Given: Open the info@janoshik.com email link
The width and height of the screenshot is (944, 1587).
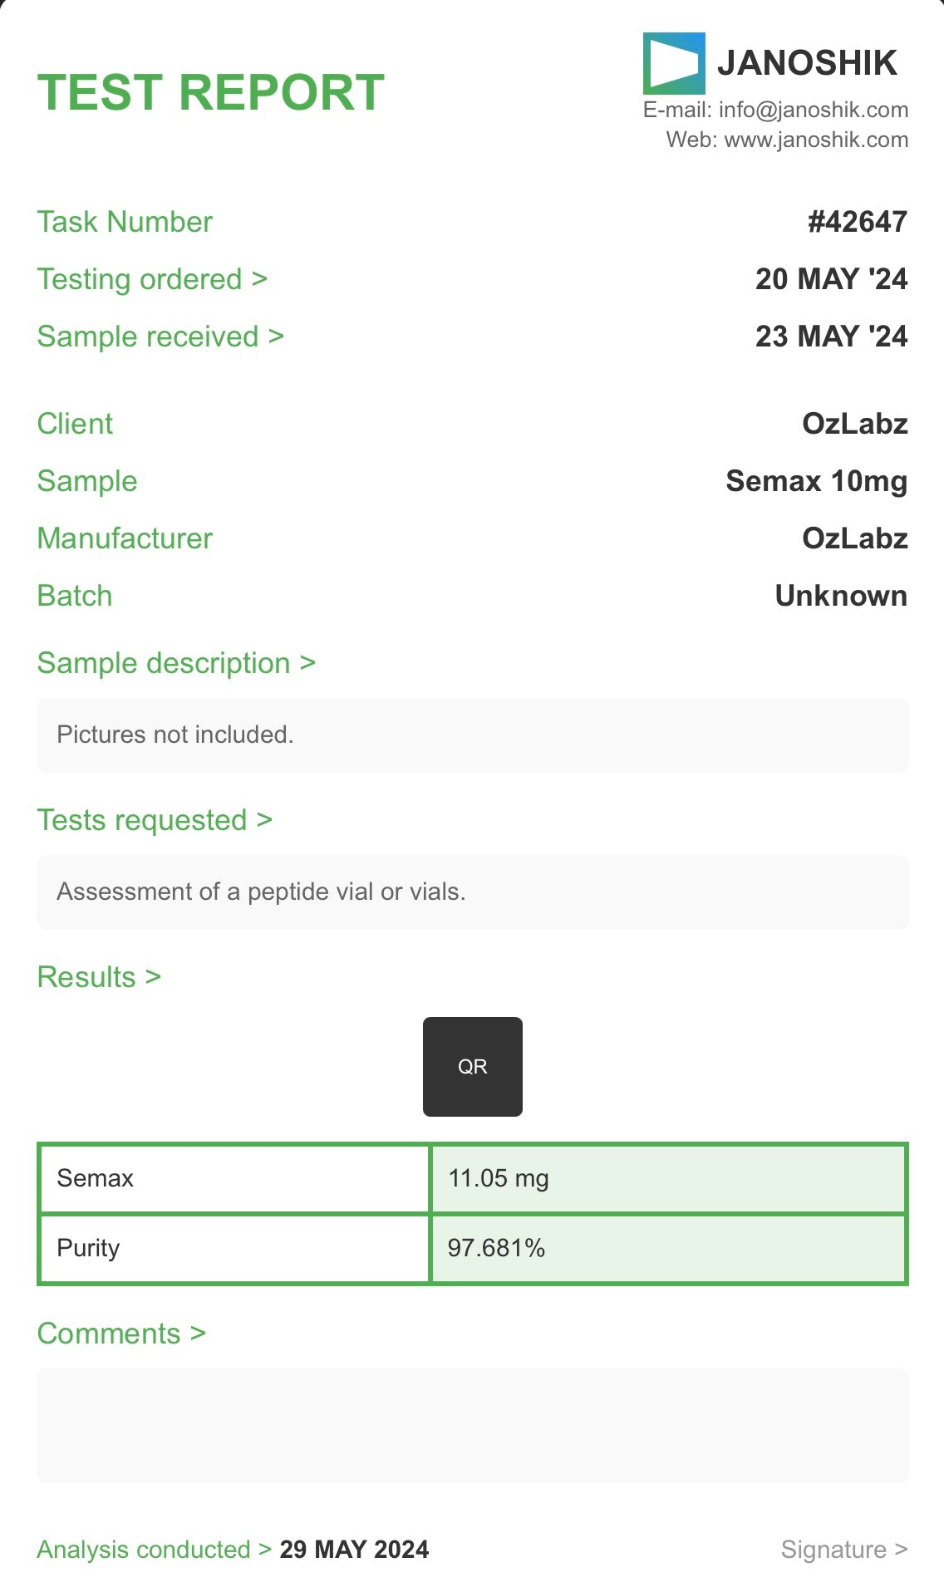Looking at the screenshot, I should (x=813, y=110).
